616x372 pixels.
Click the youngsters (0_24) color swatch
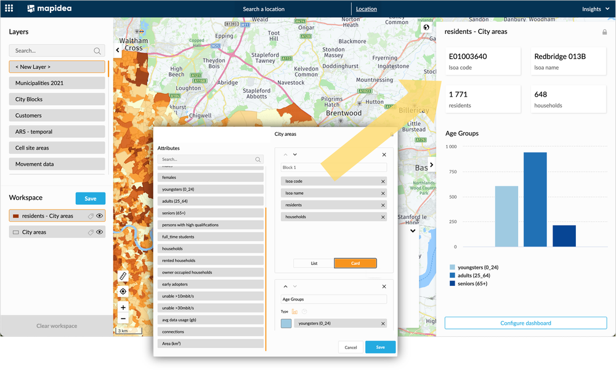coord(285,322)
